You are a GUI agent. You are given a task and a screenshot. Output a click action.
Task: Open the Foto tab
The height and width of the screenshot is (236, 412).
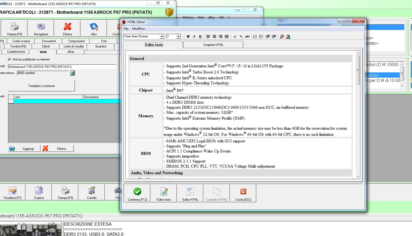point(104,41)
